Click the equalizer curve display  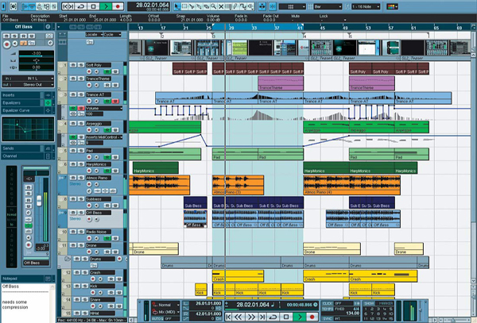pos(28,129)
